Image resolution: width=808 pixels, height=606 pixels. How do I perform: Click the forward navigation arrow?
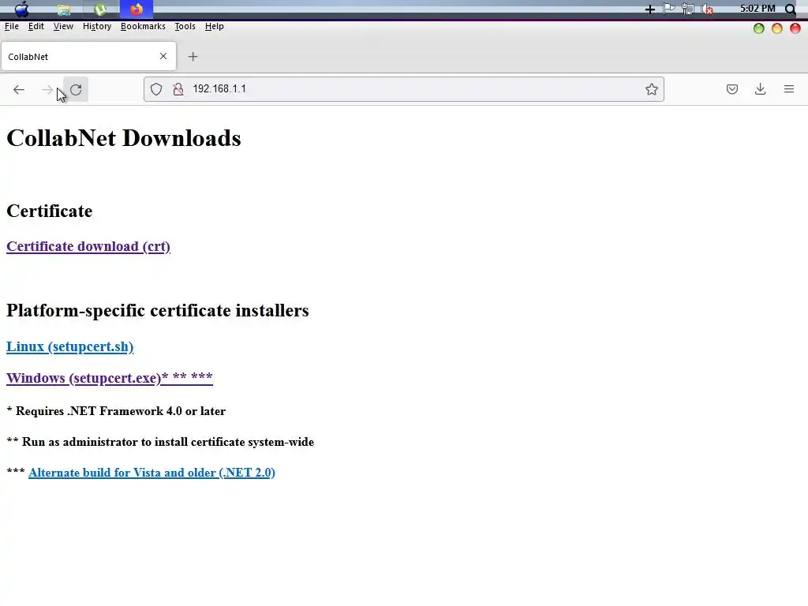click(x=47, y=90)
